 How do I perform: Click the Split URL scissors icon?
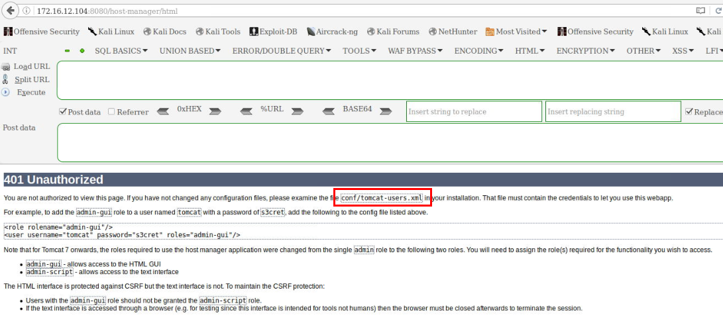[5, 79]
